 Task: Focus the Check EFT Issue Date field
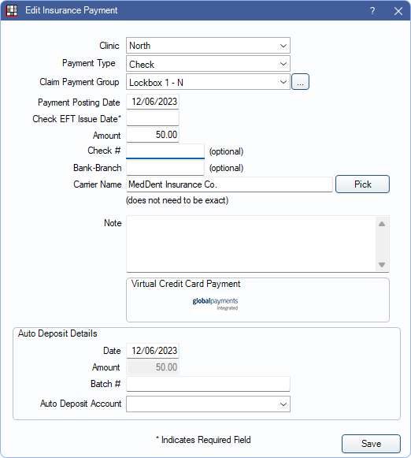[x=153, y=118]
